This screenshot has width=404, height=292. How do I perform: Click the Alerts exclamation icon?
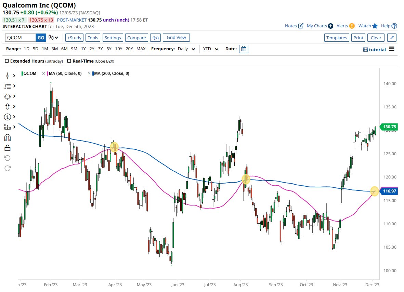[x=352, y=26]
